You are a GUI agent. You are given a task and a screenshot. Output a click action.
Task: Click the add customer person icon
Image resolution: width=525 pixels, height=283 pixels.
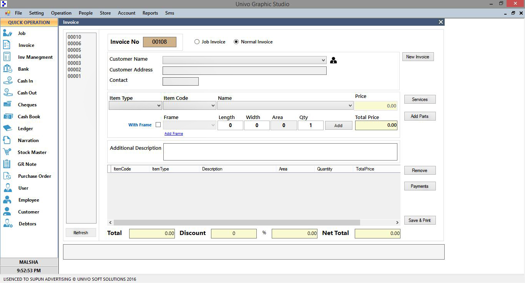[x=333, y=60]
